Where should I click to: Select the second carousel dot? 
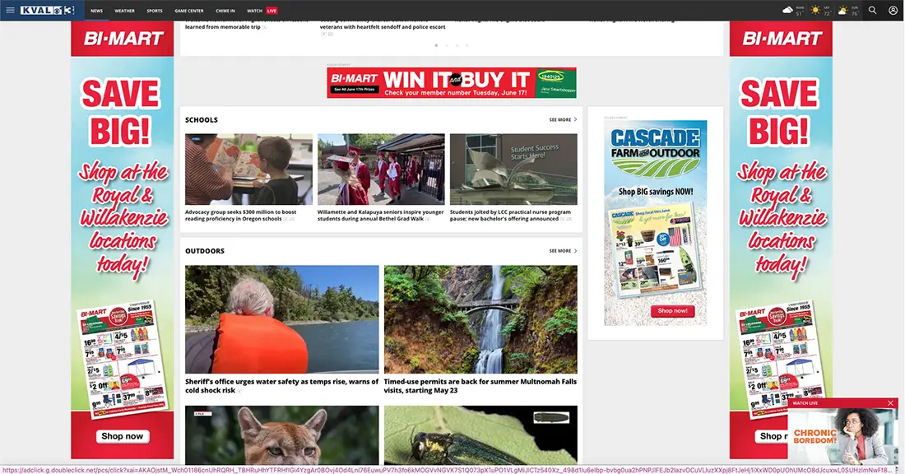coord(447,45)
